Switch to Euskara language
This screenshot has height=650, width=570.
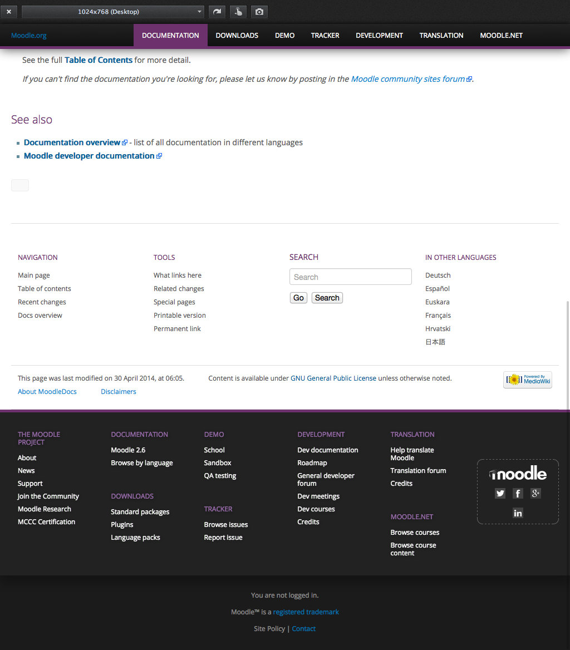click(x=438, y=302)
